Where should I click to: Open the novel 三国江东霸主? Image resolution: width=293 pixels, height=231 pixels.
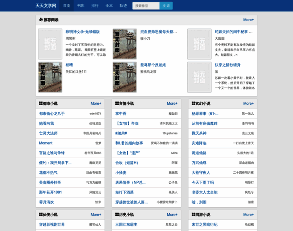[x=126, y=224]
